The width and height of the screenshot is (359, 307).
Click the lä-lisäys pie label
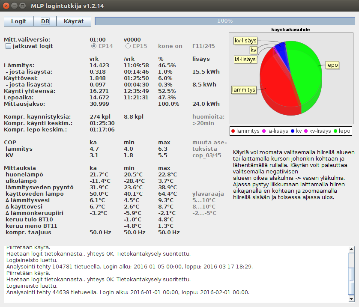[x=245, y=59]
